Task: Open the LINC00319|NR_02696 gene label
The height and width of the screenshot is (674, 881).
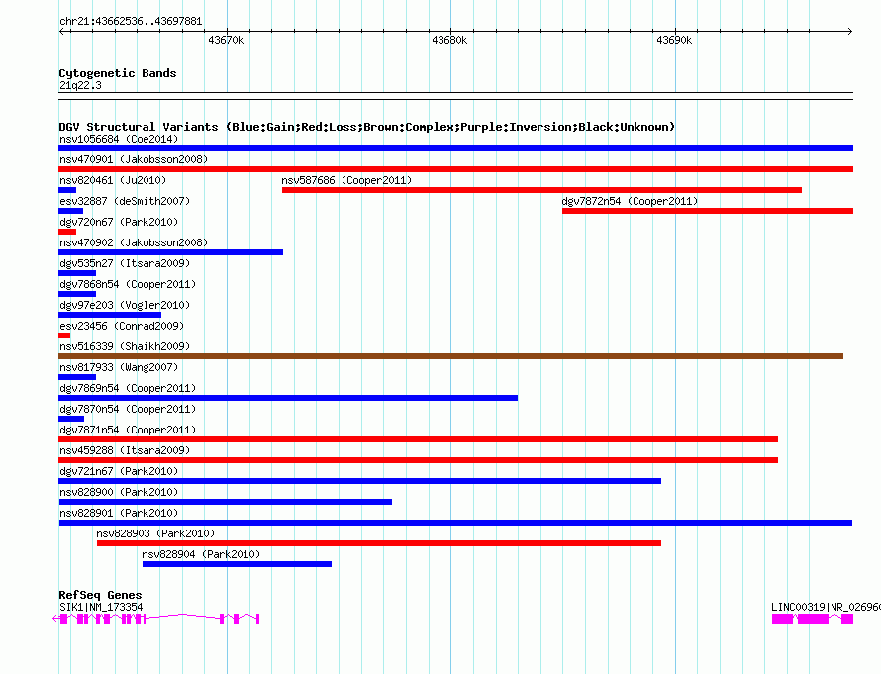Action: click(826, 607)
